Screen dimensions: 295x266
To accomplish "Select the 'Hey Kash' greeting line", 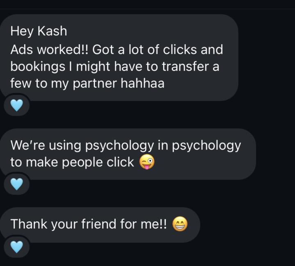I will [39, 31].
